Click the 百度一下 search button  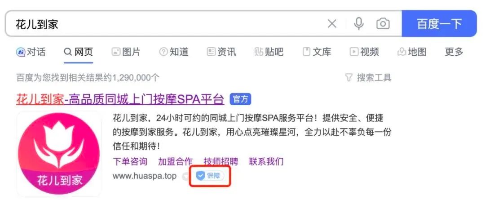(439, 23)
